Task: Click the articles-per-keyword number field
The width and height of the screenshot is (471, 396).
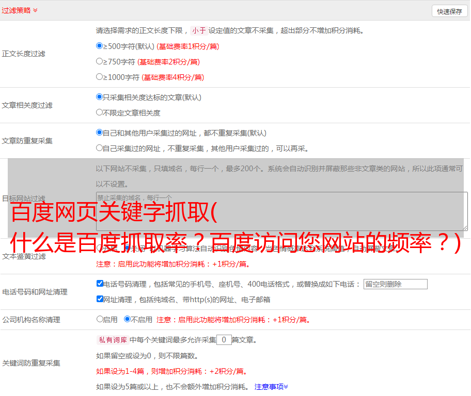Action: [224, 340]
